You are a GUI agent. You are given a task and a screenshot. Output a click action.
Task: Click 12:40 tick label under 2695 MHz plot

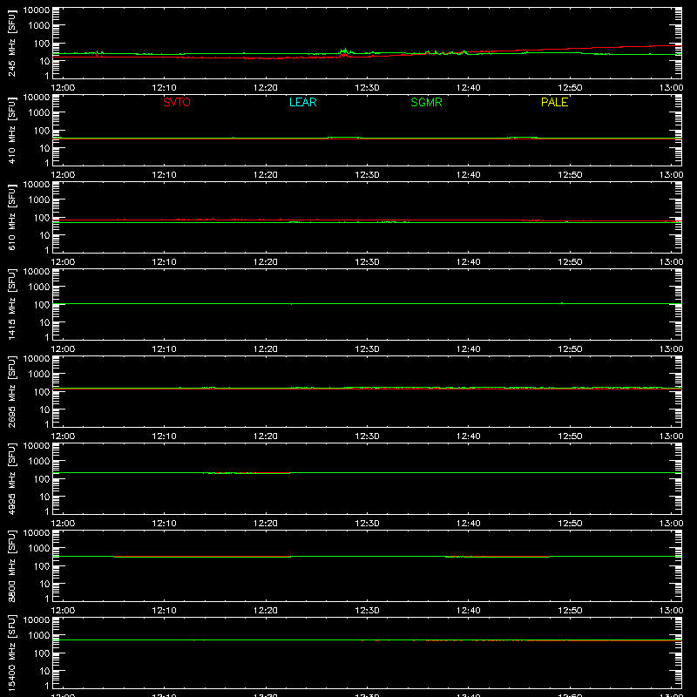click(x=469, y=436)
